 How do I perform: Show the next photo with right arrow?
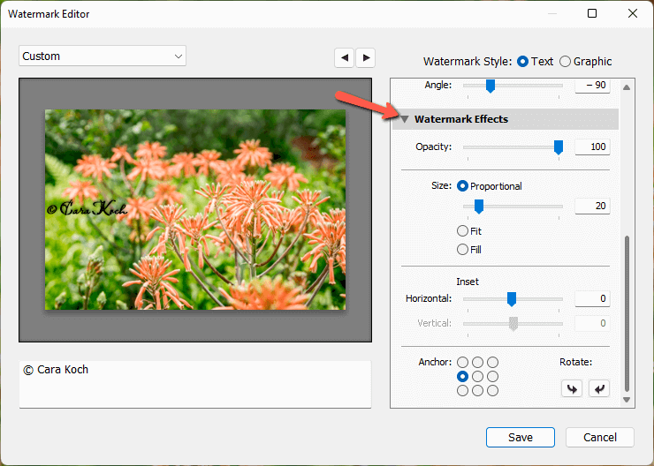click(x=366, y=57)
